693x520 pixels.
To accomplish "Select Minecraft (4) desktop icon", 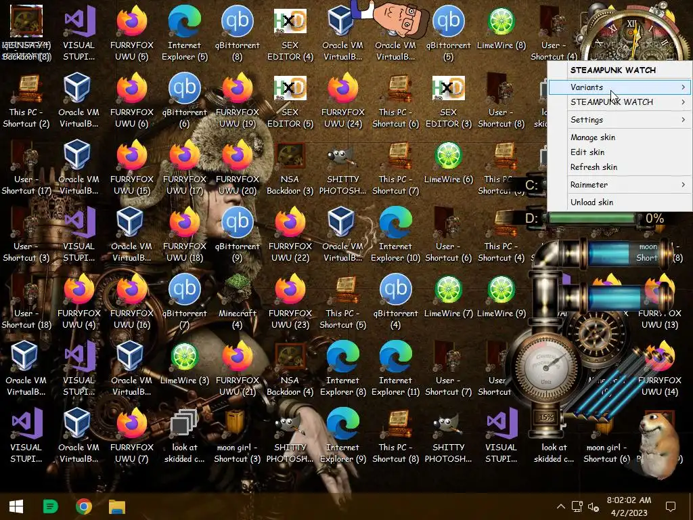I will click(x=238, y=302).
